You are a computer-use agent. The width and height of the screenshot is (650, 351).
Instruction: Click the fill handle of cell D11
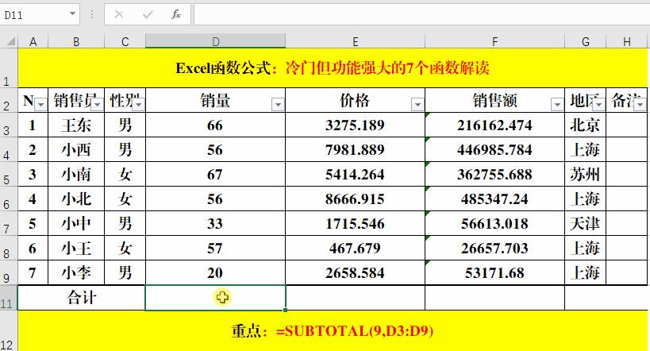pos(286,310)
